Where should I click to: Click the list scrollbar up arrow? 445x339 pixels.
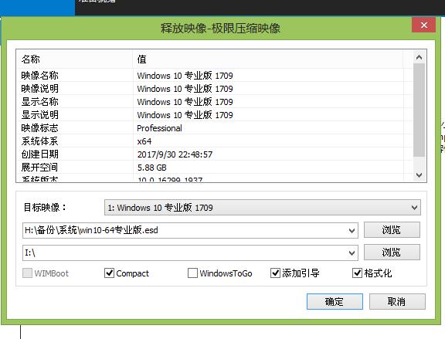419,57
